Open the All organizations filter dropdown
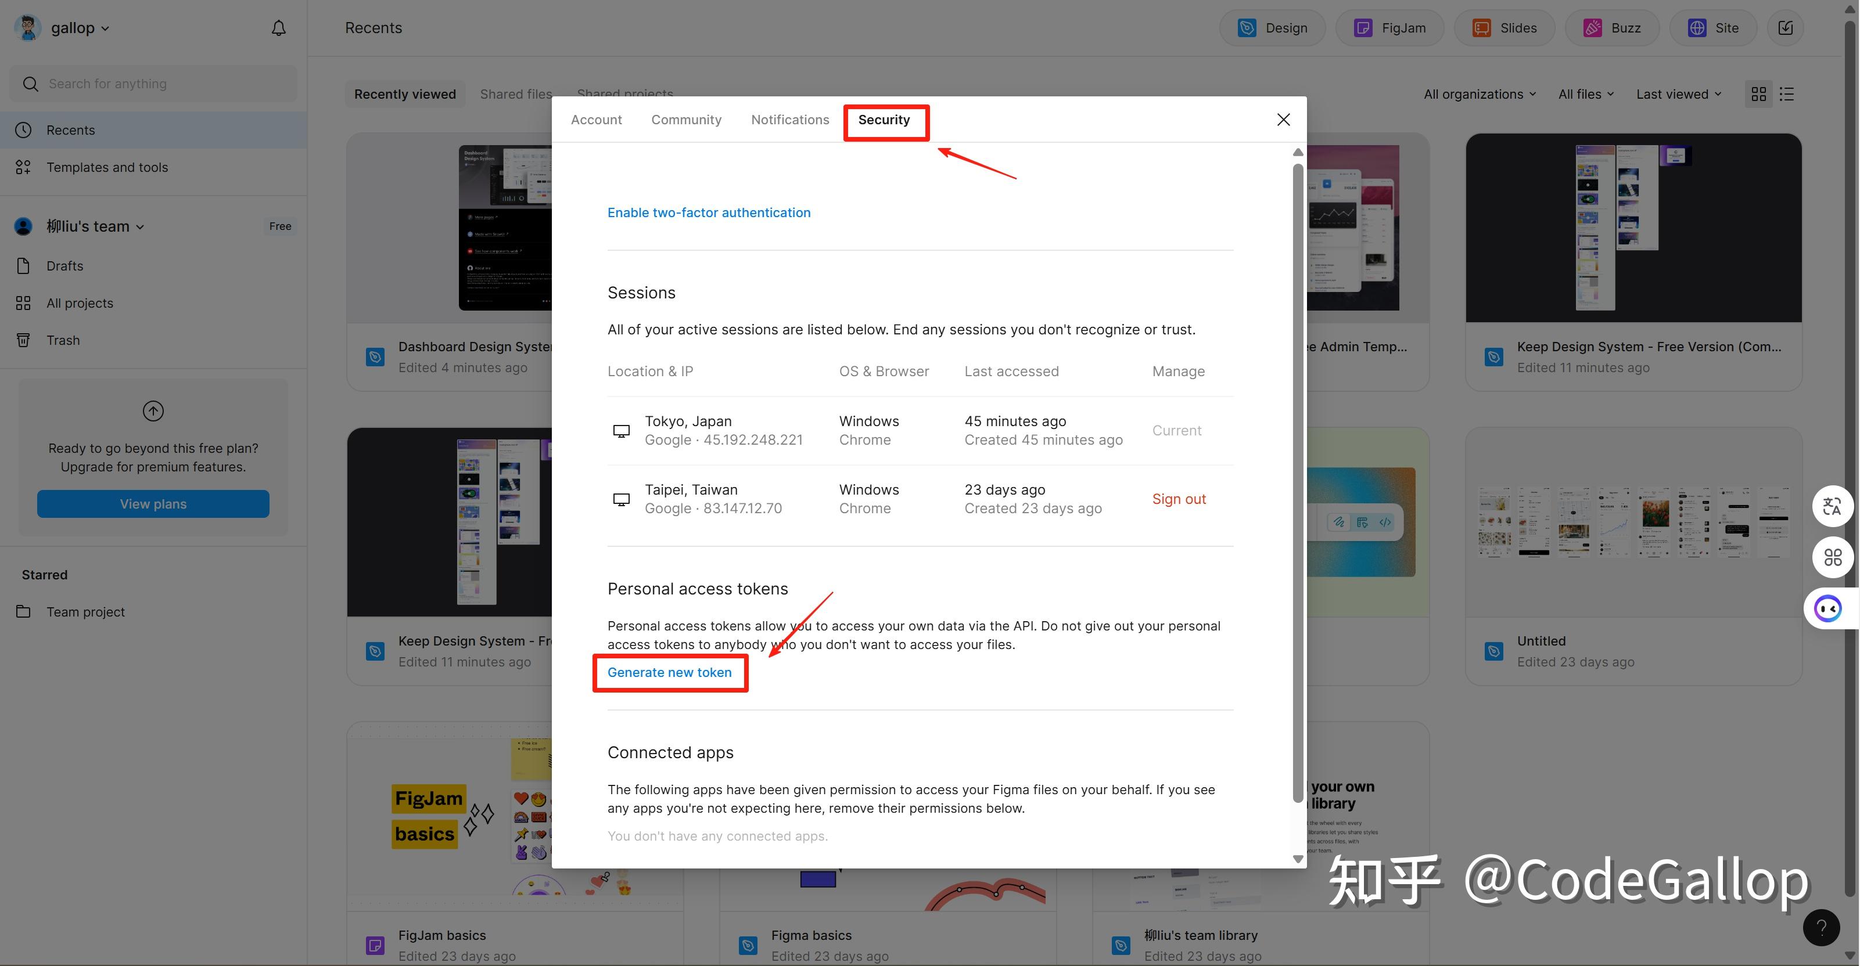Viewport: 1860px width, 966px height. point(1480,95)
